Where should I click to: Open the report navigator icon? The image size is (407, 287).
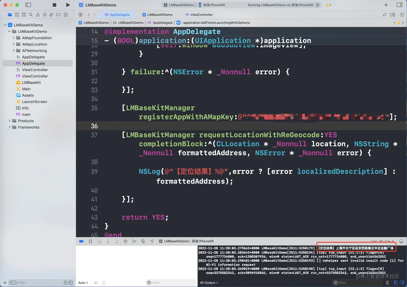66,15
